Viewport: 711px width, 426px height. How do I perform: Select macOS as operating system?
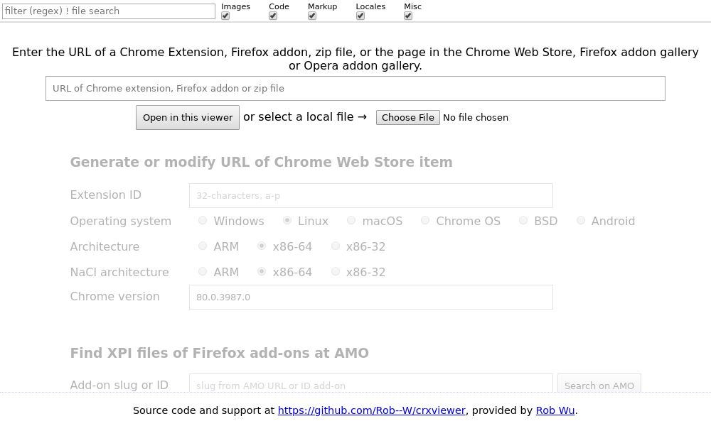351,220
